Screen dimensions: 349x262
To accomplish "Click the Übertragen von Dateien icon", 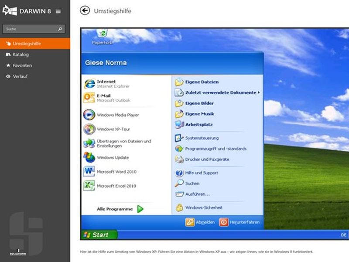I will (x=89, y=143).
